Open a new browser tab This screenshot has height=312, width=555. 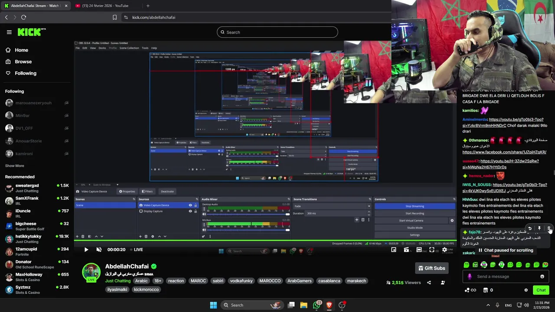point(148,6)
